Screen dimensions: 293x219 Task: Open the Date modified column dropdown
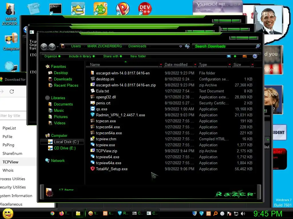click(x=195, y=65)
